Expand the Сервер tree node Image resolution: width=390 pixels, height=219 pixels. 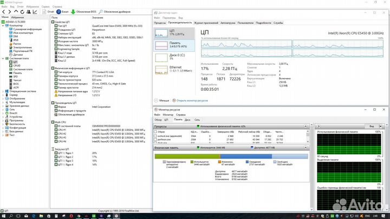3,95
